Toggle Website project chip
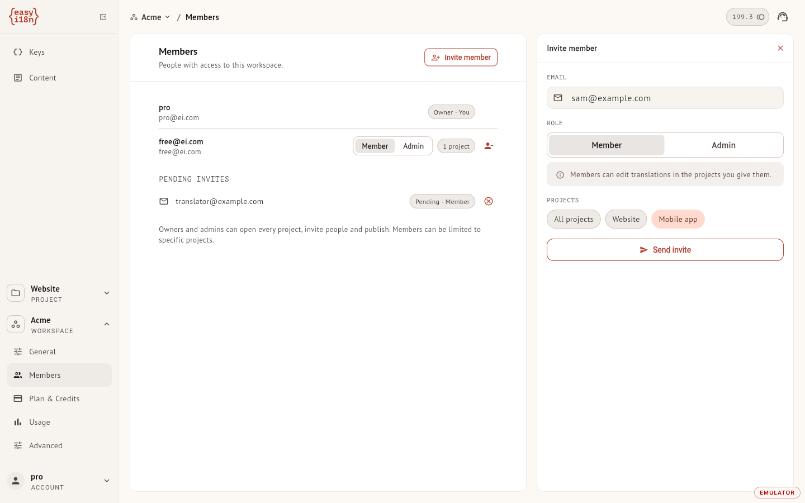The image size is (805, 503). tap(626, 219)
